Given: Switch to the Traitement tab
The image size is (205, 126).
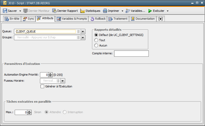Looking at the screenshot, I should (x=118, y=19).
